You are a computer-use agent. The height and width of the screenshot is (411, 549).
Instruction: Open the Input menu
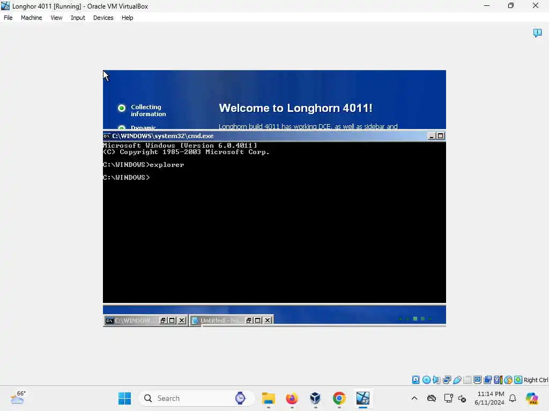pyautogui.click(x=78, y=18)
